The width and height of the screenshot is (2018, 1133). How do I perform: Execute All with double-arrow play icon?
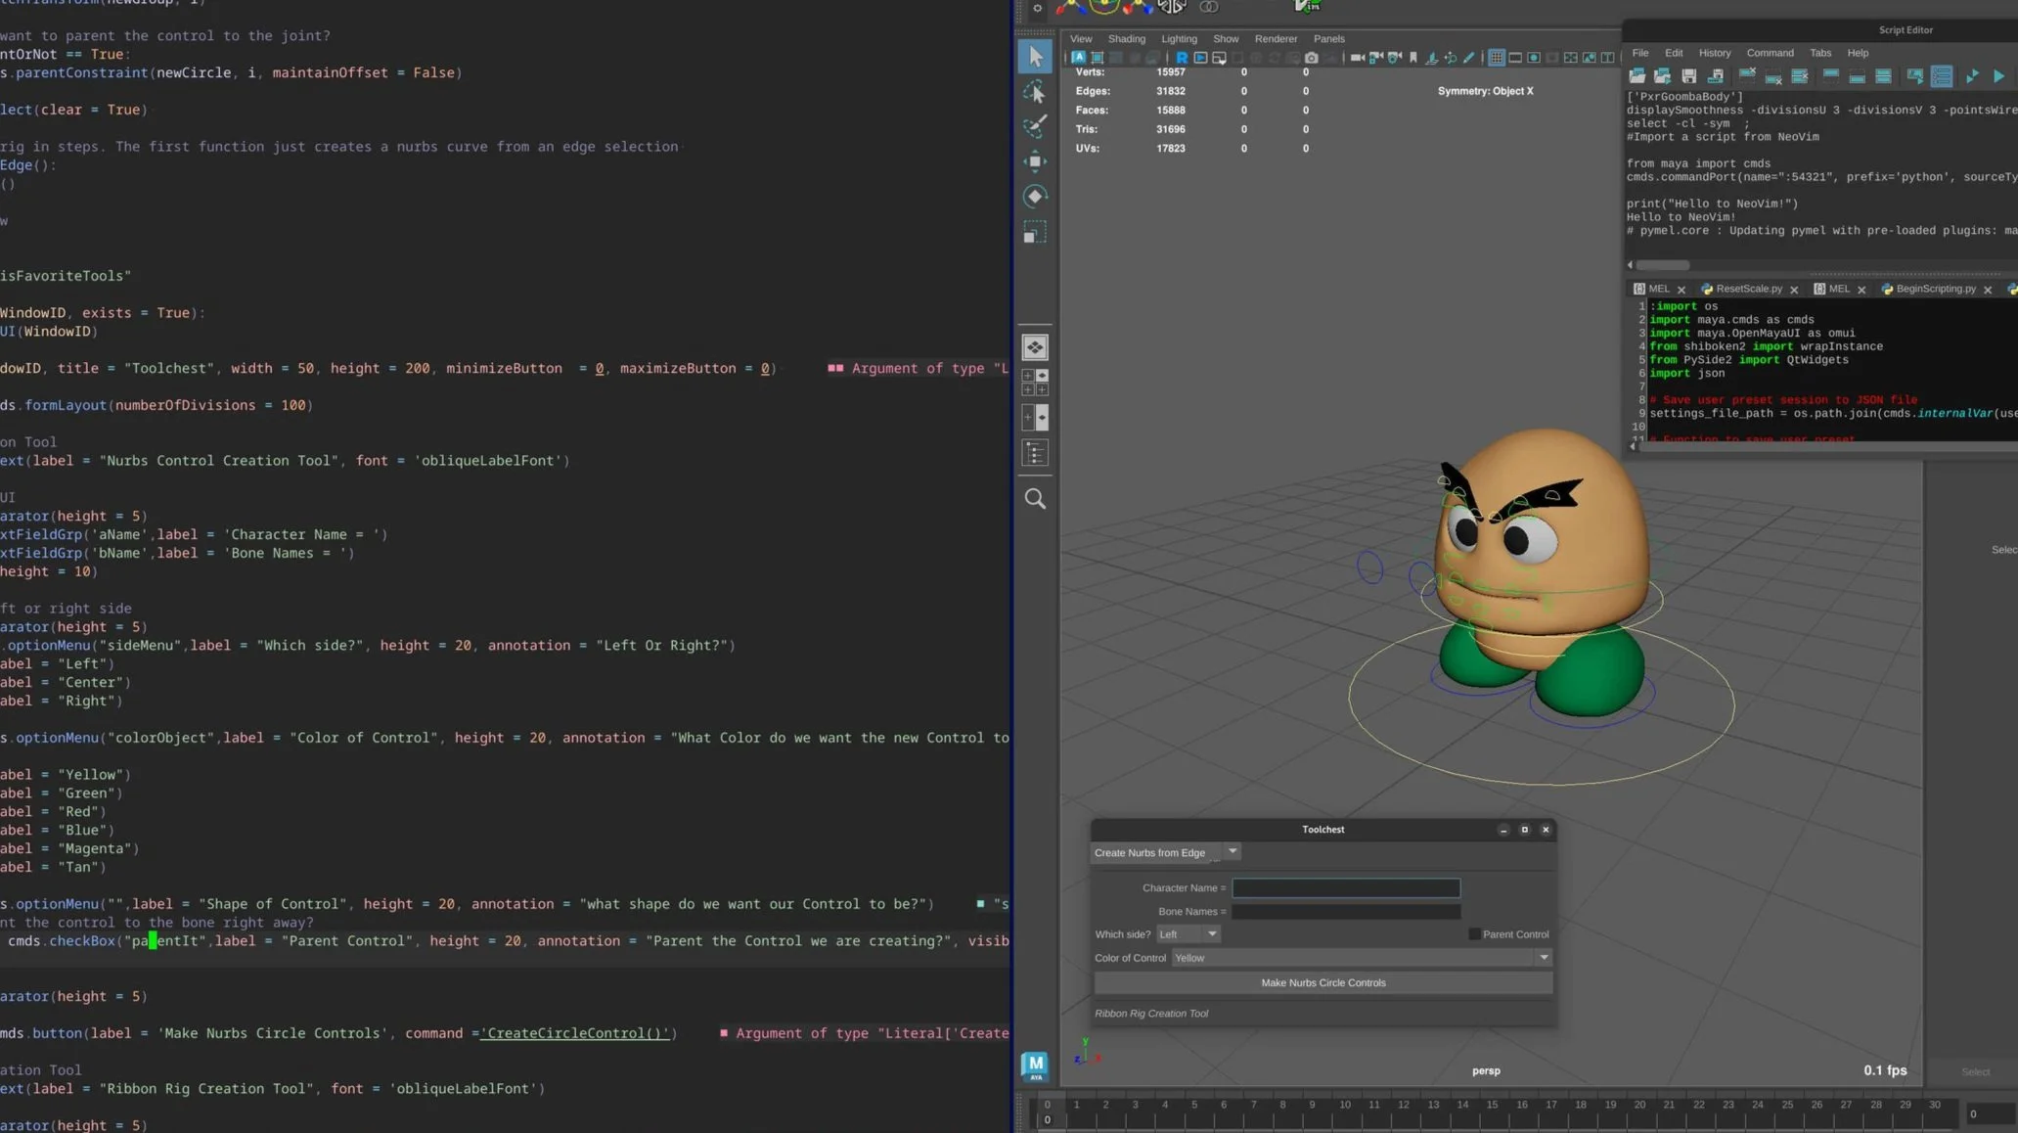tap(1972, 76)
